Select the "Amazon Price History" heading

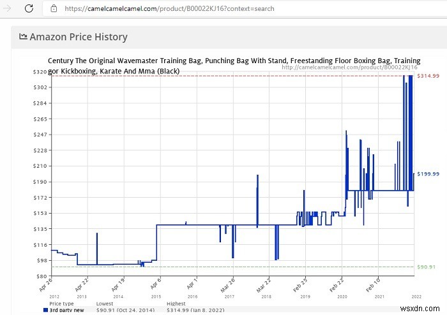(79, 37)
